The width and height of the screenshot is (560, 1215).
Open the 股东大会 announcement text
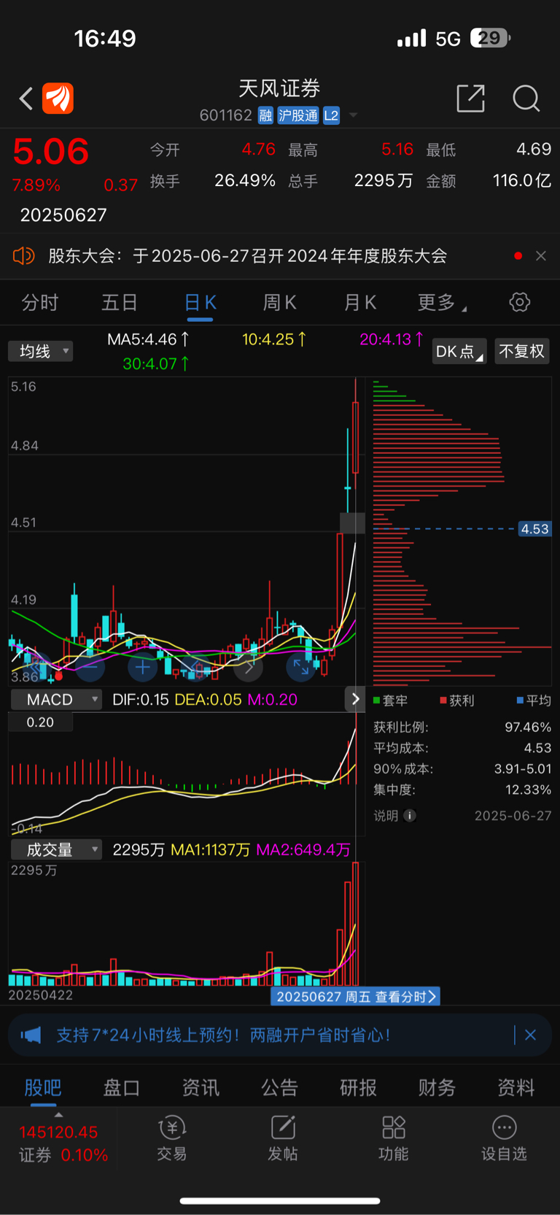pos(247,256)
